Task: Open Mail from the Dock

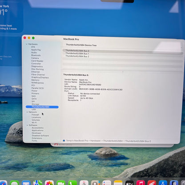Action: pyautogui.click(x=26, y=183)
